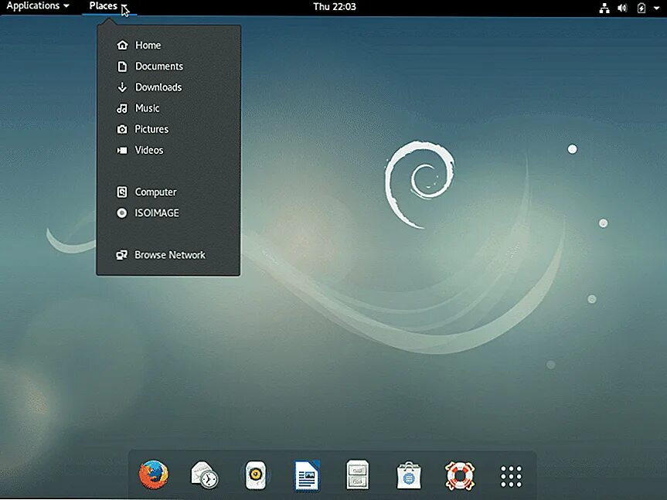Click the volume speaker icon
This screenshot has width=667, height=500.
[622, 8]
